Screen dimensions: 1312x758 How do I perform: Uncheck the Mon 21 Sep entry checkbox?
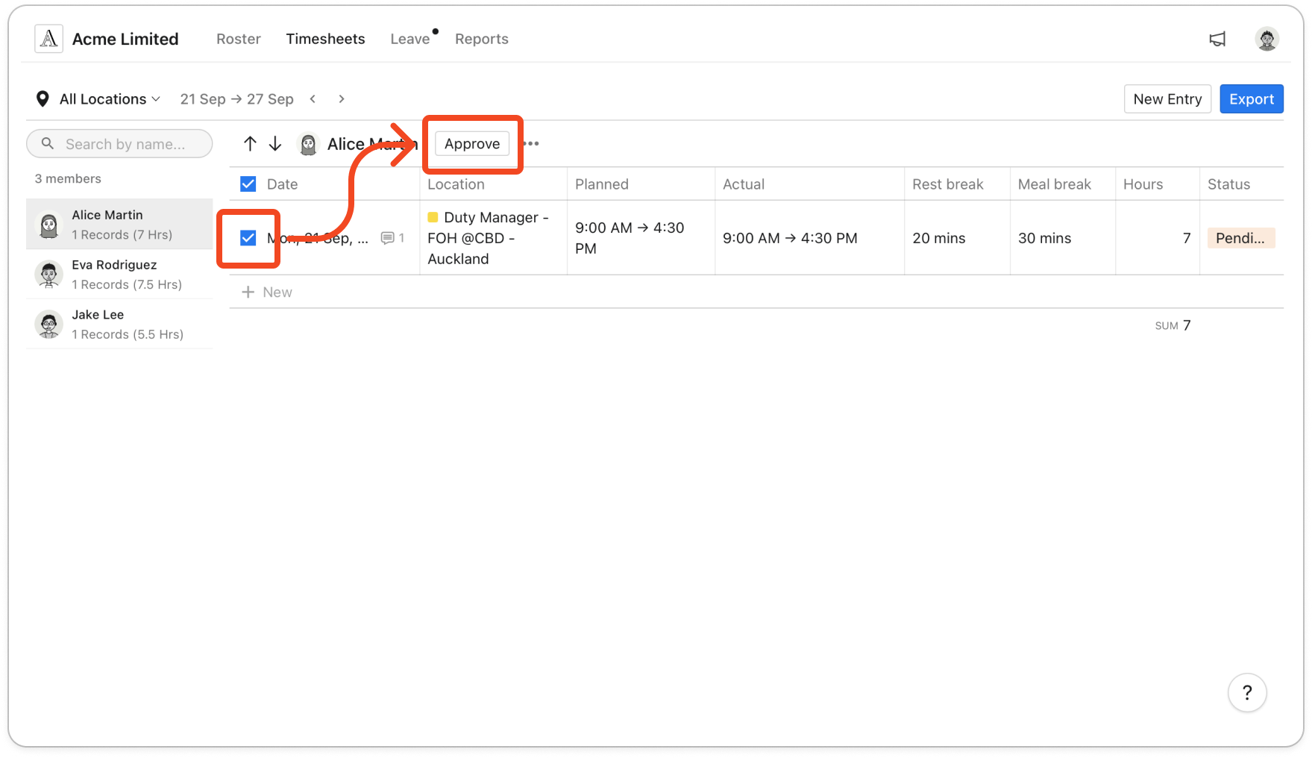pos(248,238)
